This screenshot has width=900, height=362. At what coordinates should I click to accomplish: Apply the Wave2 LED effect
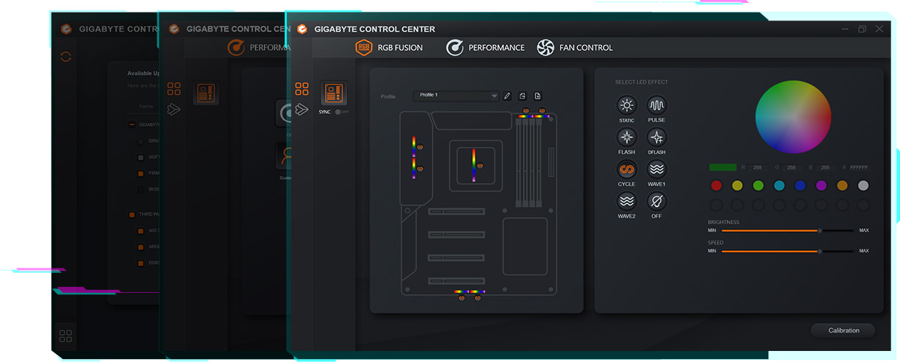point(626,201)
